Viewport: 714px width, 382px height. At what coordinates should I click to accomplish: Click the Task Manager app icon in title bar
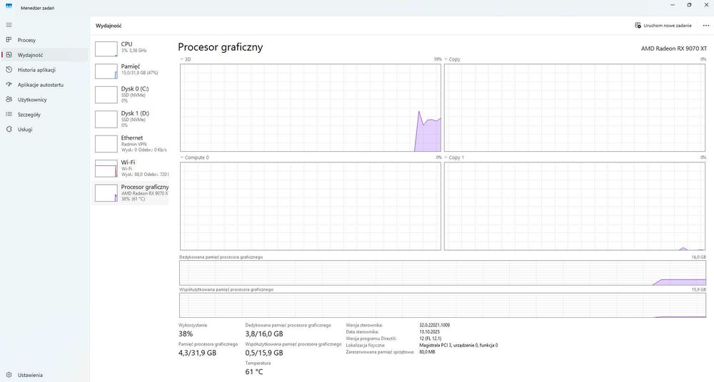9,6
